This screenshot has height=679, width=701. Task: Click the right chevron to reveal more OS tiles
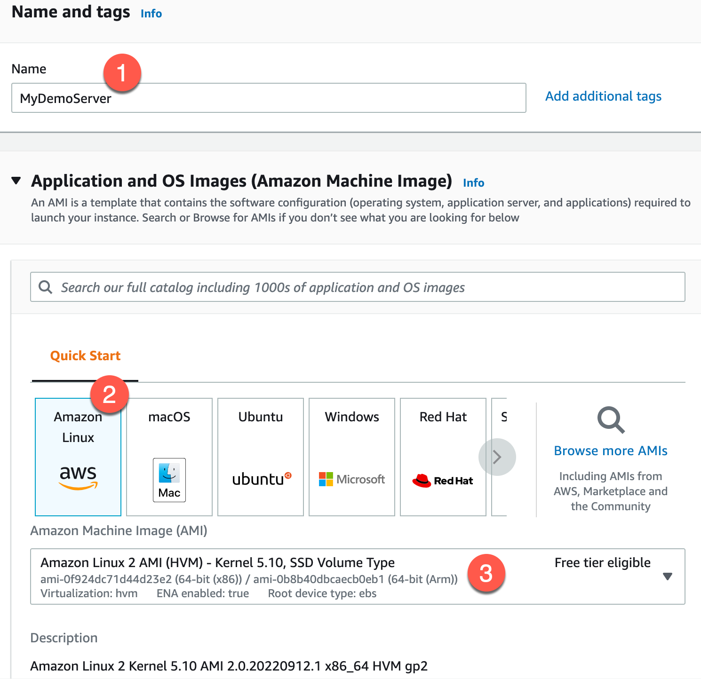coord(497,457)
